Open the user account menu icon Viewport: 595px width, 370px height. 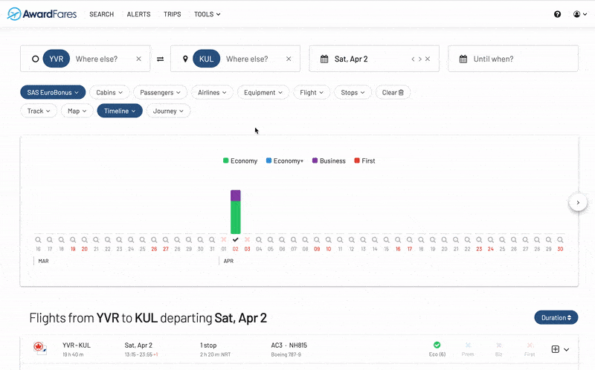click(580, 14)
